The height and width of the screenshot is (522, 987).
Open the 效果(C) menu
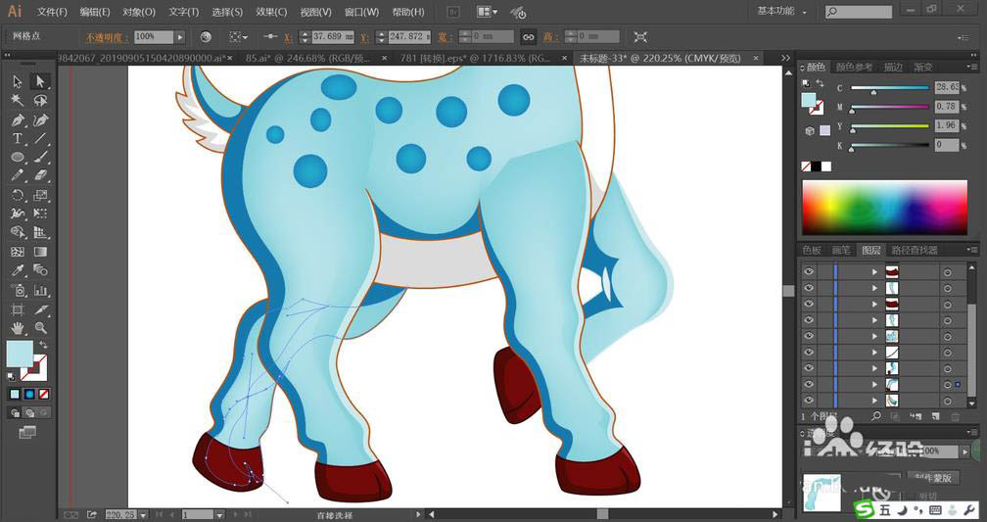click(x=271, y=12)
